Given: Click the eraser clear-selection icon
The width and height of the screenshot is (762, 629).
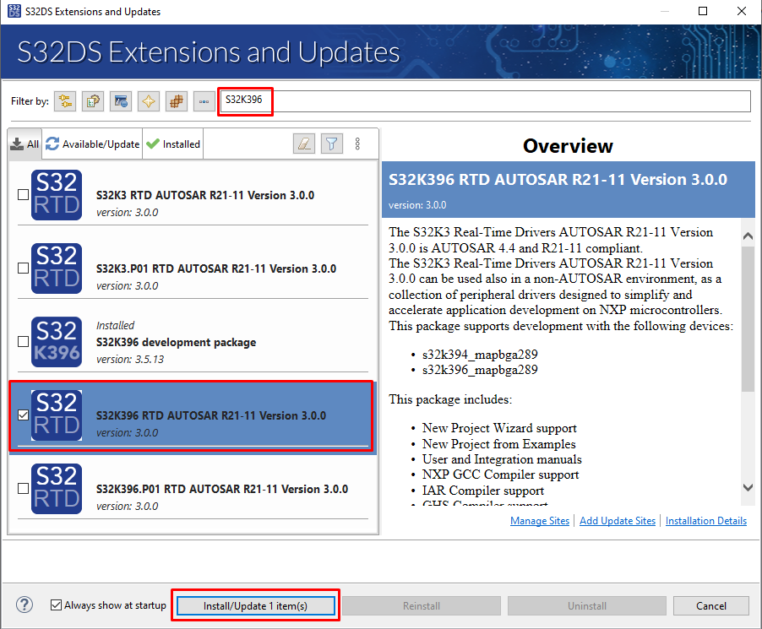Looking at the screenshot, I should tap(304, 144).
